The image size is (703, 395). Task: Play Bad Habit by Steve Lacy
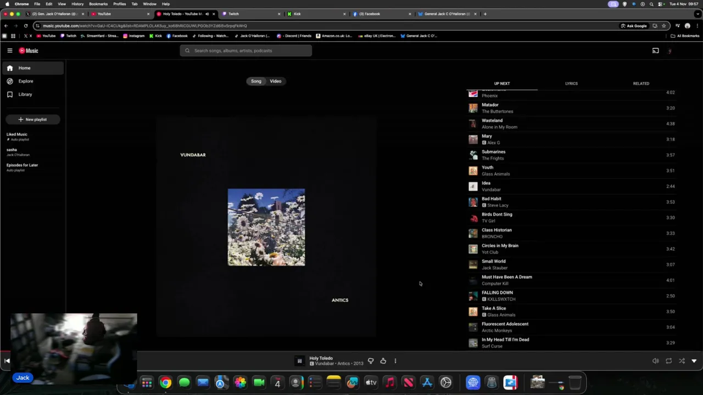(x=571, y=202)
